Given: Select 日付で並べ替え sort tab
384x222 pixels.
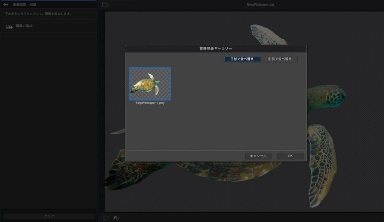Looking at the screenshot, I should click(x=242, y=59).
